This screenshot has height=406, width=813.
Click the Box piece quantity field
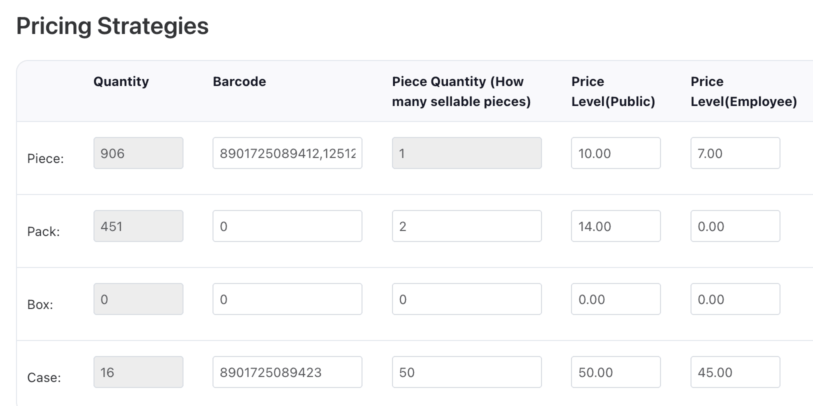click(466, 299)
